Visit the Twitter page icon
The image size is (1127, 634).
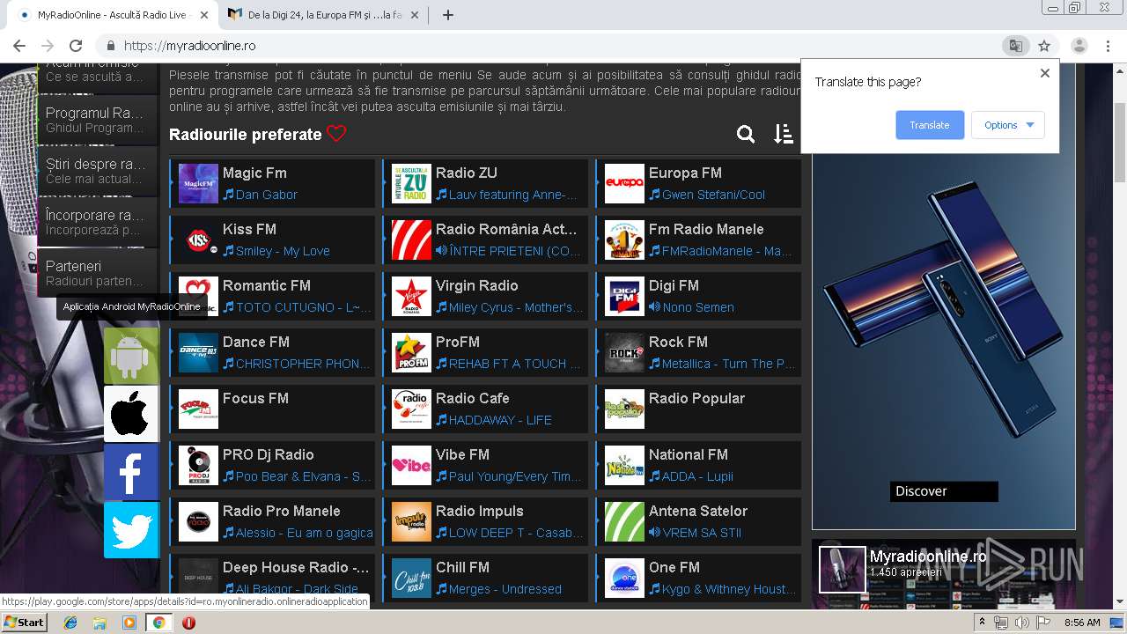pyautogui.click(x=131, y=530)
